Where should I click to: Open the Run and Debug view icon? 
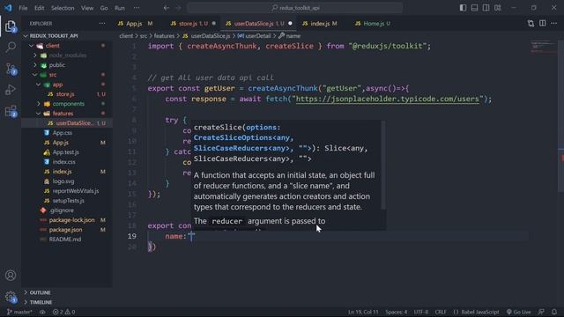(x=11, y=90)
